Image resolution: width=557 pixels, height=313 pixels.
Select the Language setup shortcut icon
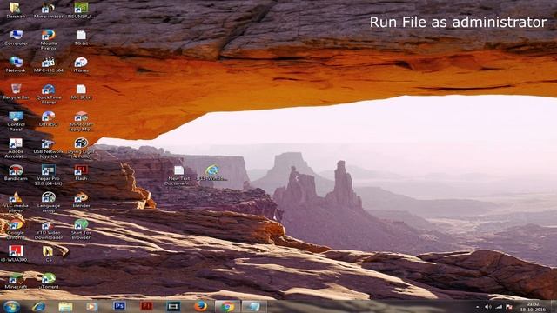click(49, 203)
